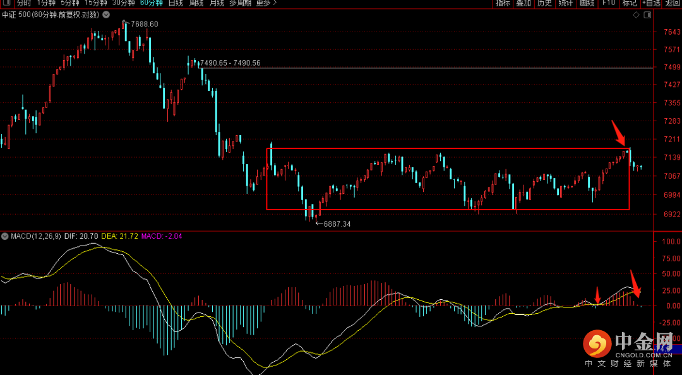Click the diamond icon above the price axis
This screenshot has width=682, height=375.
pos(635,14)
